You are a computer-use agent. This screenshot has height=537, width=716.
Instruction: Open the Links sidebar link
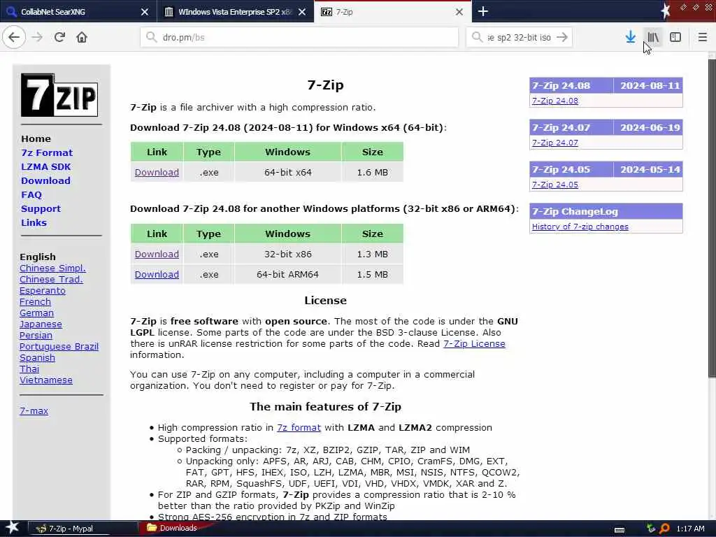tap(34, 222)
